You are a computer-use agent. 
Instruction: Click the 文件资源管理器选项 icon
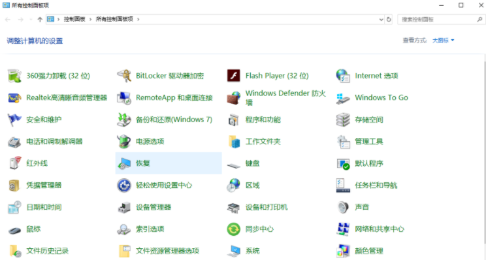(x=124, y=251)
